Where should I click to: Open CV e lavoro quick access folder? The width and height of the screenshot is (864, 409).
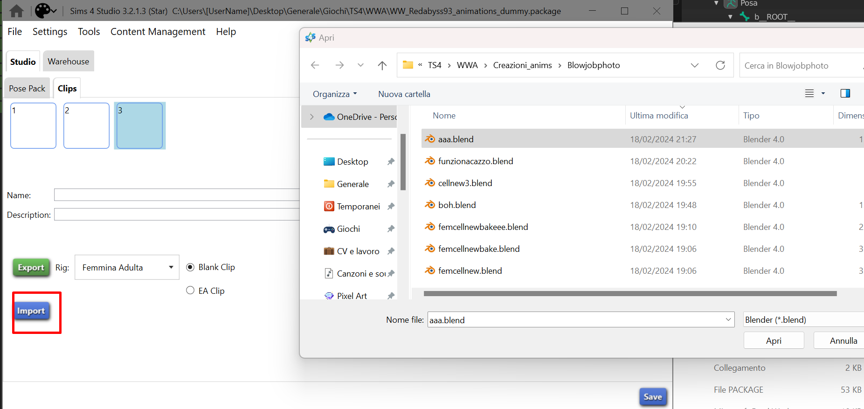click(352, 251)
